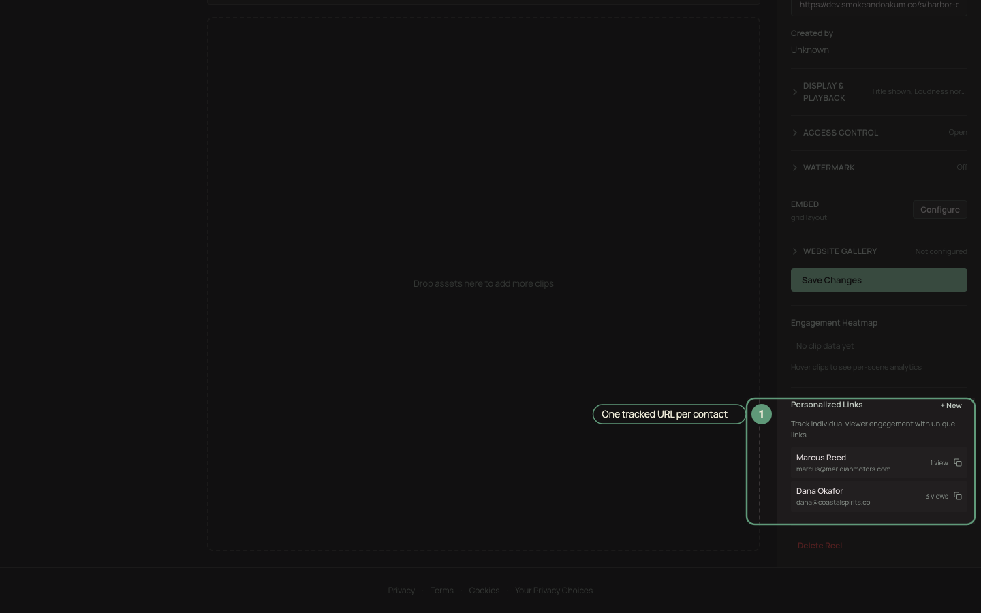Expand the Website Gallery section

click(x=879, y=251)
